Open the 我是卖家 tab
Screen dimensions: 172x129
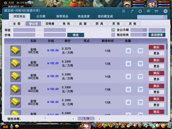click(84, 16)
